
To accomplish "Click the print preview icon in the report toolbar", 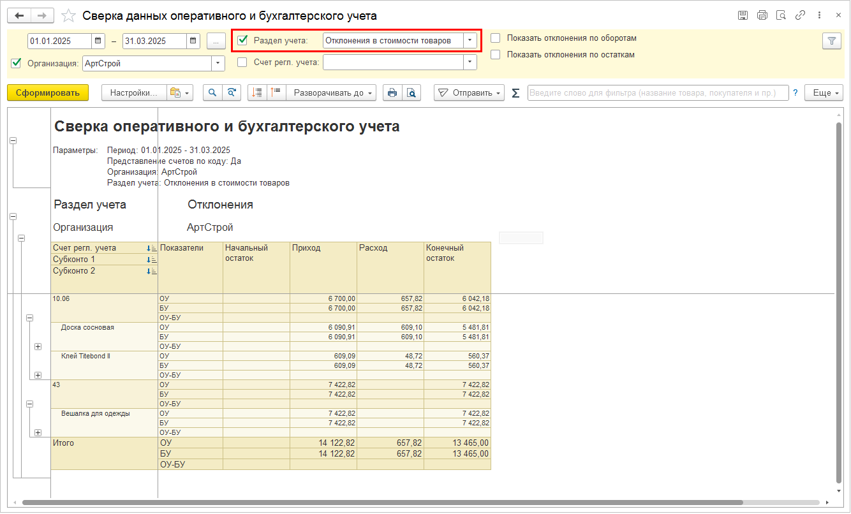I will pyautogui.click(x=412, y=93).
